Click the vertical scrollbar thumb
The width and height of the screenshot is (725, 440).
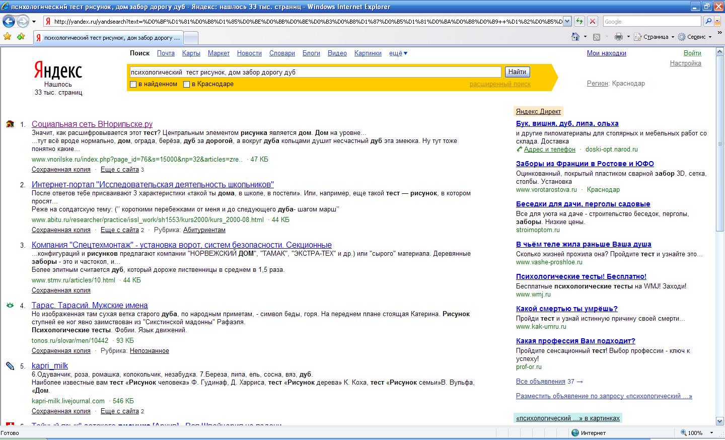(x=720, y=143)
